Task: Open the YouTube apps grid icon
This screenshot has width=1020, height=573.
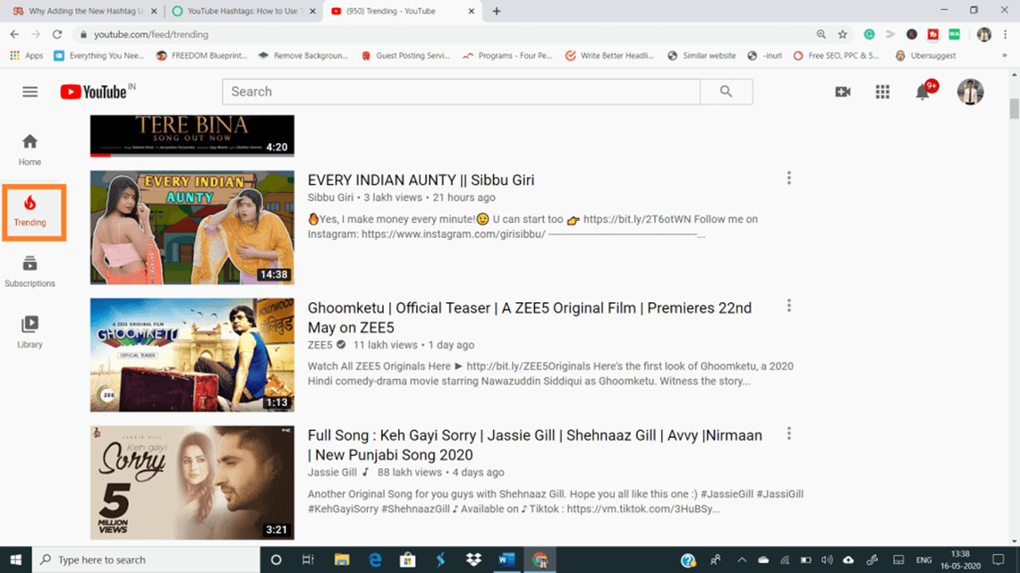Action: (882, 91)
